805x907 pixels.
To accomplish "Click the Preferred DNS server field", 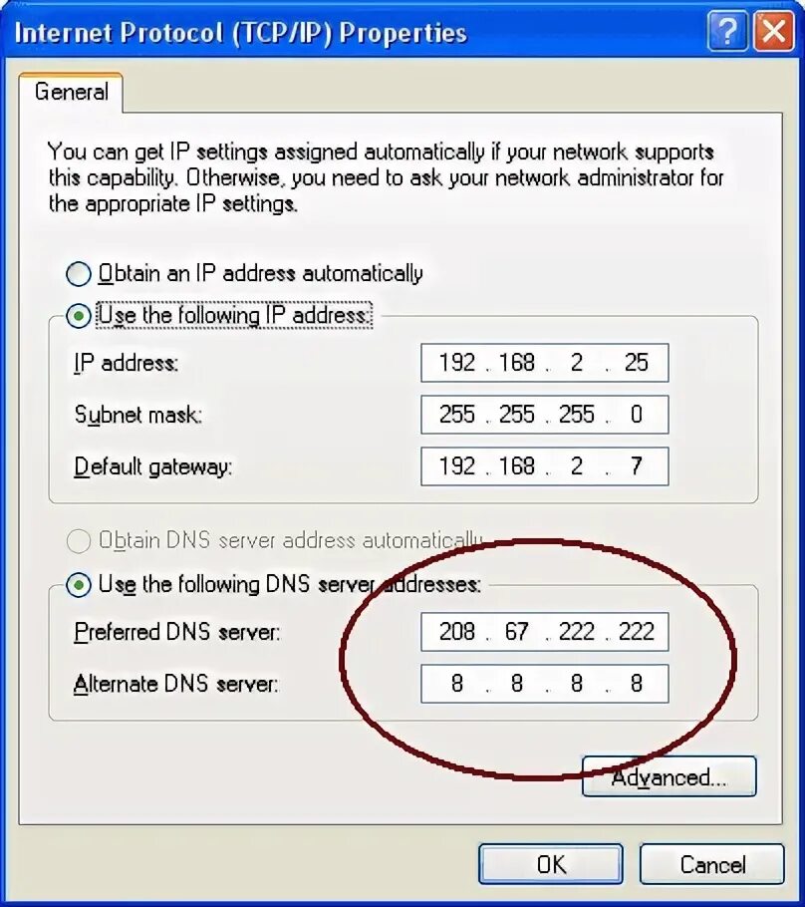I will 545,632.
